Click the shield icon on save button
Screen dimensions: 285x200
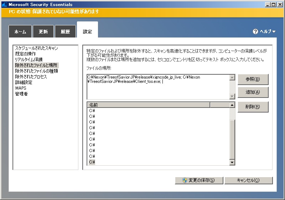(185, 180)
